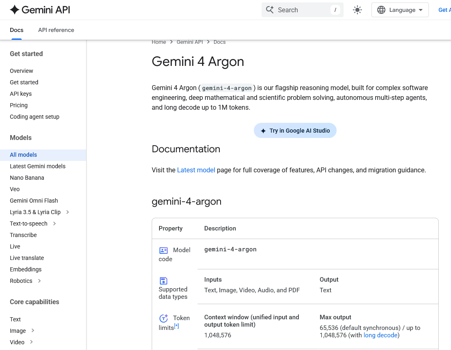Open Live translate sidebar item
Viewport: 451px width, 350px height.
pyautogui.click(x=27, y=258)
